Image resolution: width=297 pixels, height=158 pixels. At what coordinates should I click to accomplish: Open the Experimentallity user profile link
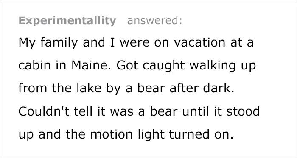pyautogui.click(x=67, y=21)
